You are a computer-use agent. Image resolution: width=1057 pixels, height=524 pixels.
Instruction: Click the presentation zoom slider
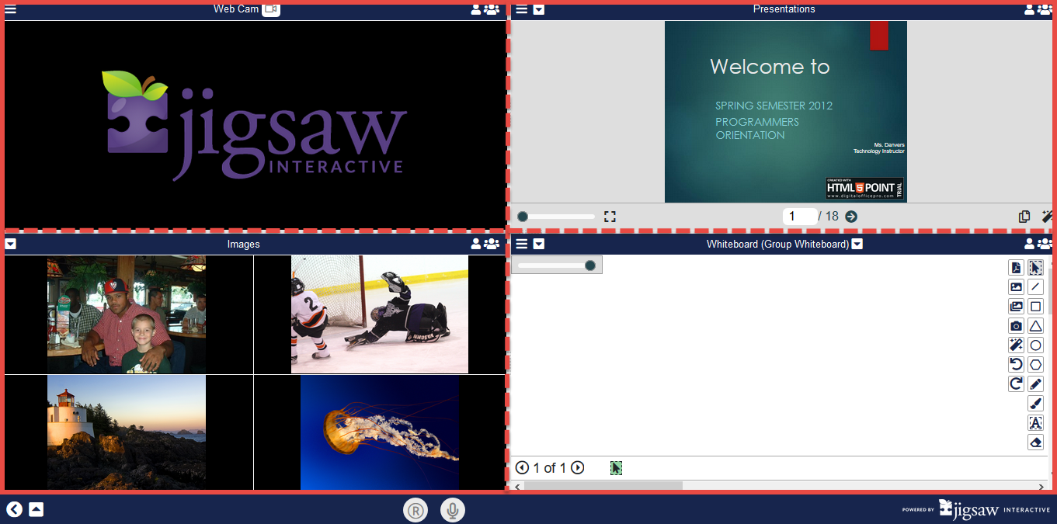(558, 217)
